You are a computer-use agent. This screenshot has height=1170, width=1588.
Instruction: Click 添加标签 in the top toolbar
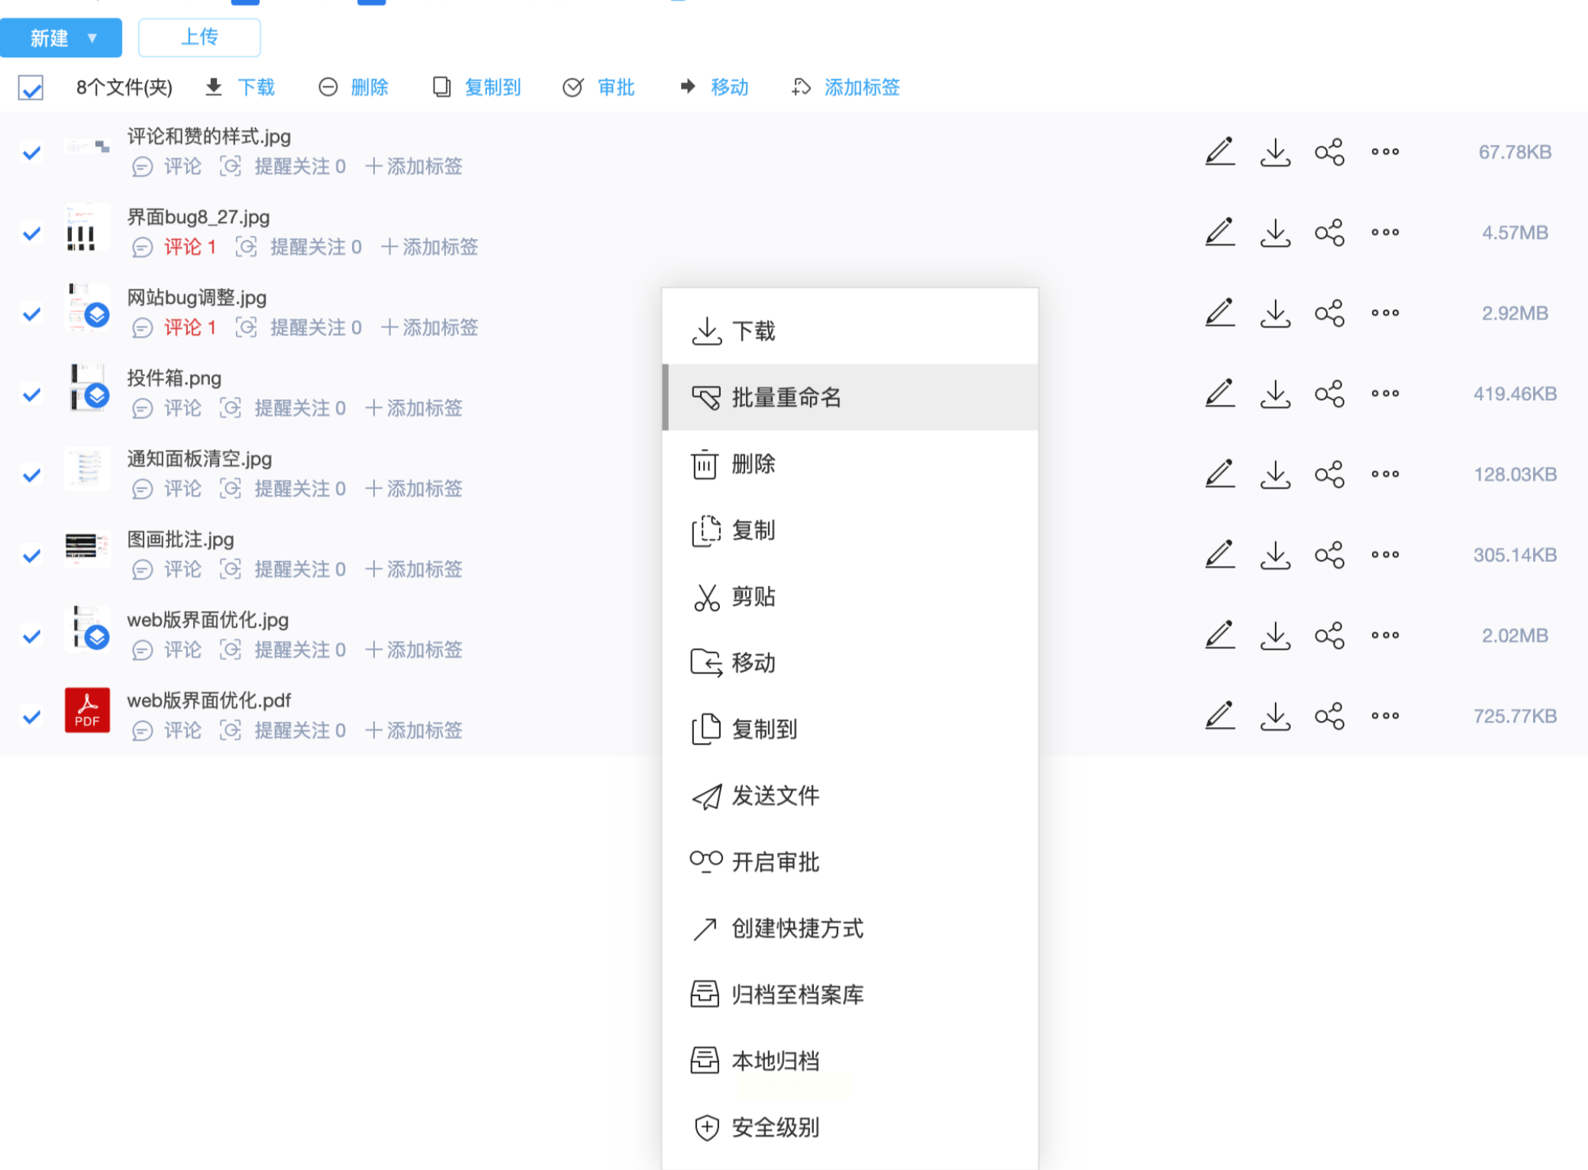point(861,88)
